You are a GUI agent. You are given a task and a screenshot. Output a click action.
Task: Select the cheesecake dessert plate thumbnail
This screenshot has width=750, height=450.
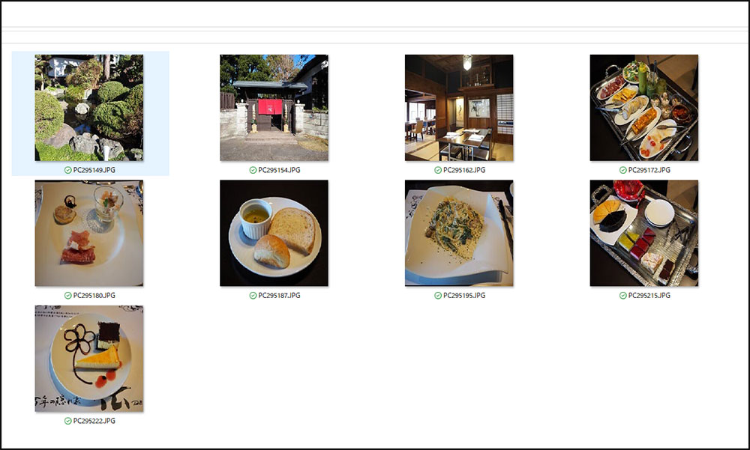89,359
